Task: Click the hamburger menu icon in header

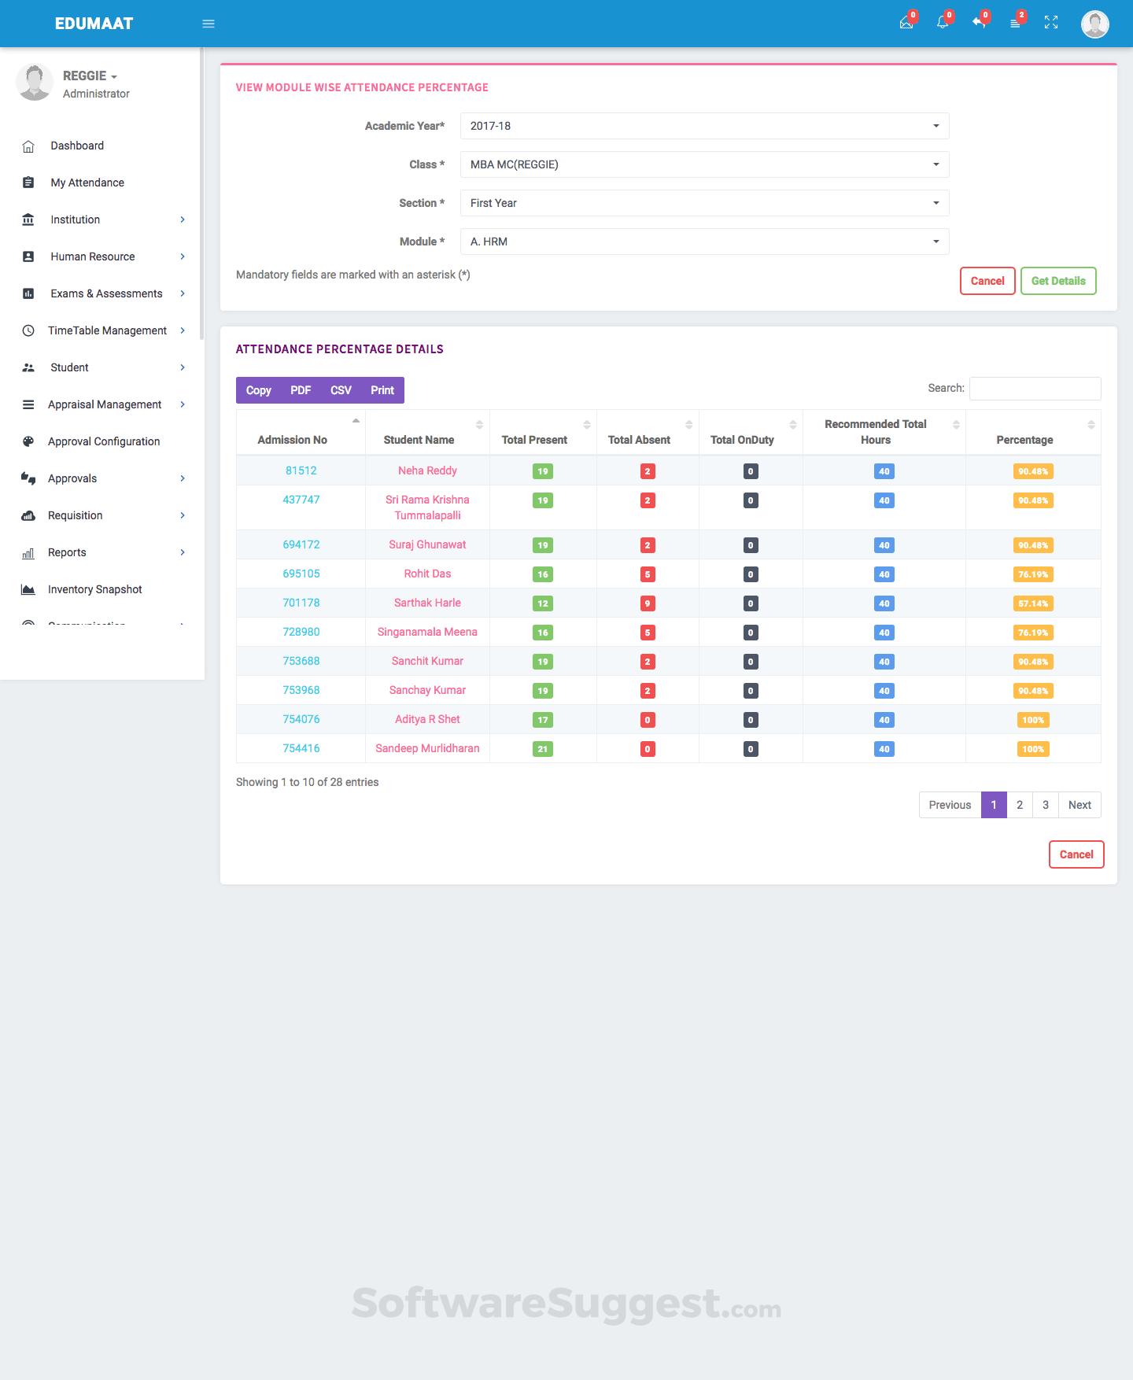Action: coord(209,24)
